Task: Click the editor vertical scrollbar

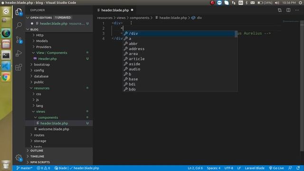Action: pos(302,85)
